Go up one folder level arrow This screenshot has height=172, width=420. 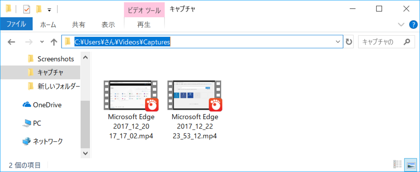[54, 42]
